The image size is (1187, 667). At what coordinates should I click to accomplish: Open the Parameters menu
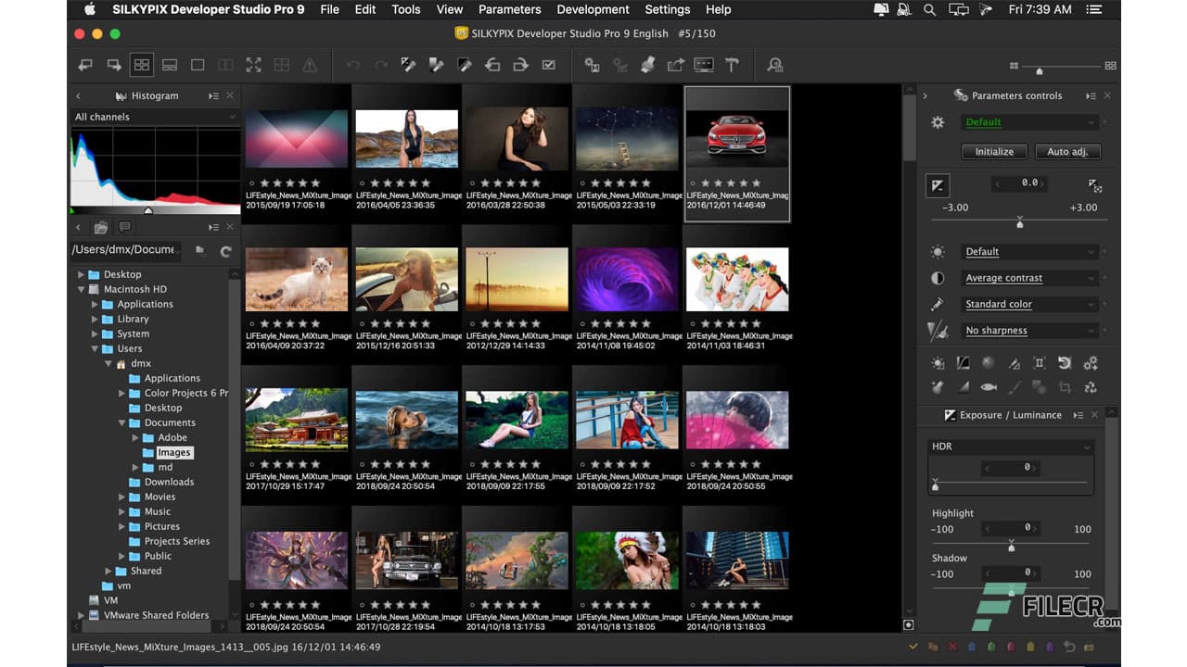(509, 9)
